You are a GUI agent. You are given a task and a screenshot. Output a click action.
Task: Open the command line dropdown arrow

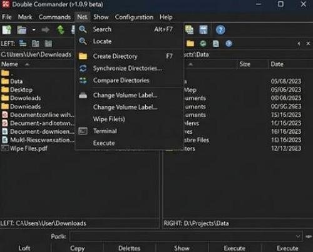[298, 236]
